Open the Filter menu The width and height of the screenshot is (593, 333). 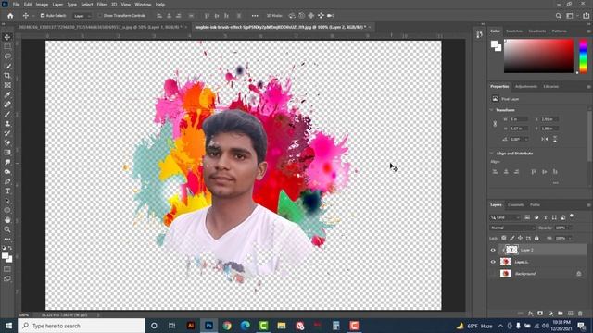(x=102, y=5)
